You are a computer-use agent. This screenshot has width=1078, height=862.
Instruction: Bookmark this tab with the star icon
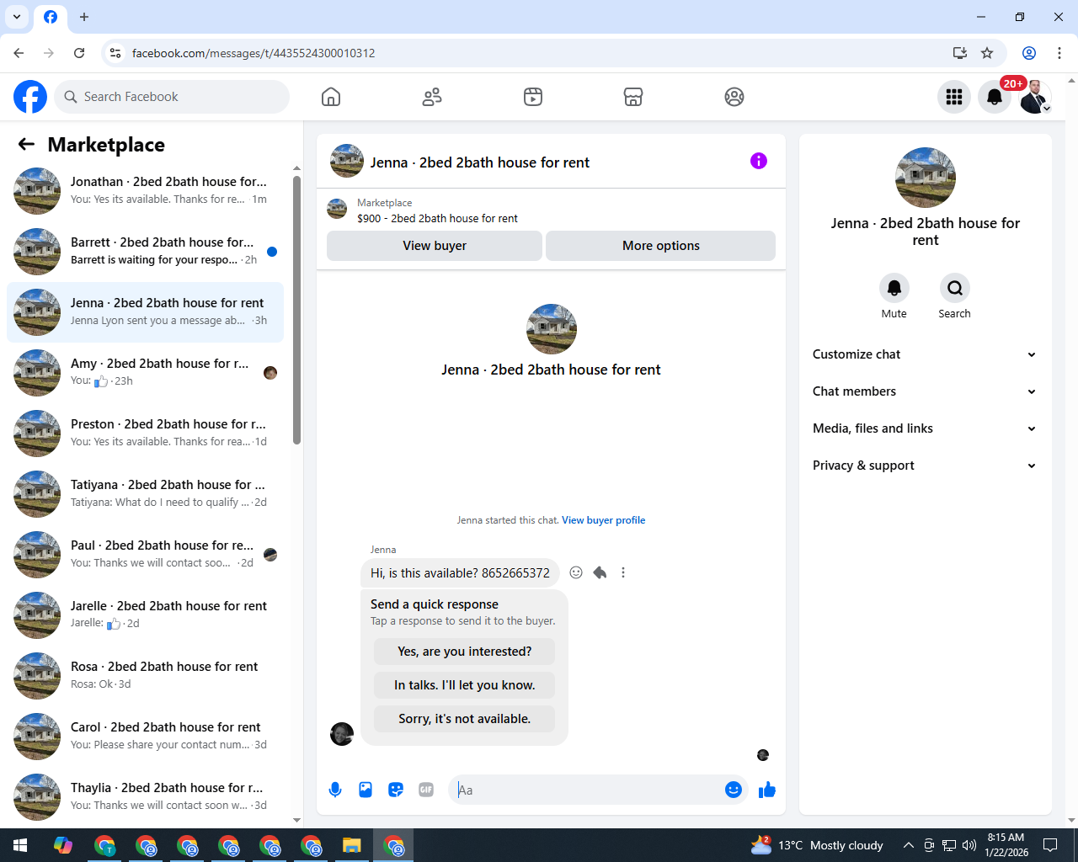coord(987,53)
